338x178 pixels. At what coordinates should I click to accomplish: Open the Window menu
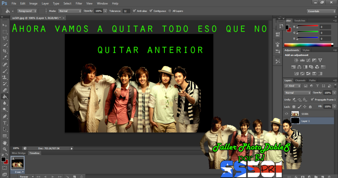102,4
